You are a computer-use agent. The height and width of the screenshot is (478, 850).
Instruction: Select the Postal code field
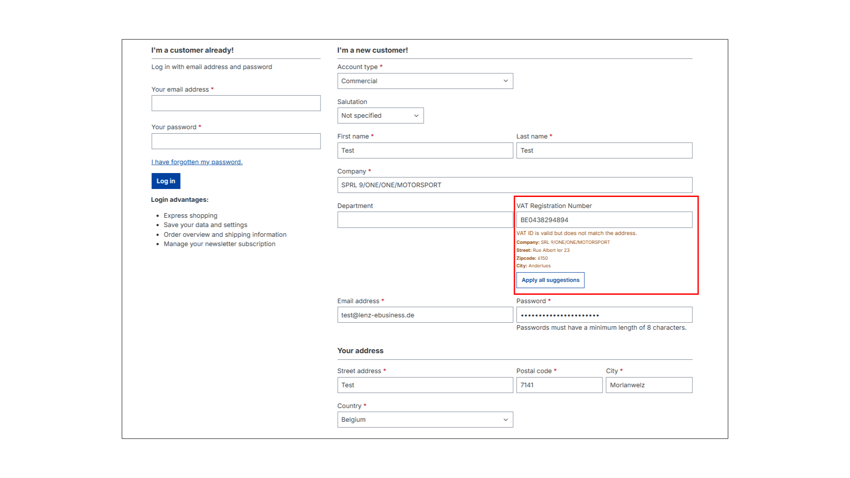(x=559, y=385)
